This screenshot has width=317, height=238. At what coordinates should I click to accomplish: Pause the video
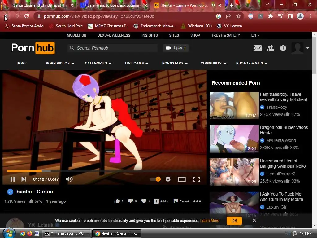pos(12,179)
